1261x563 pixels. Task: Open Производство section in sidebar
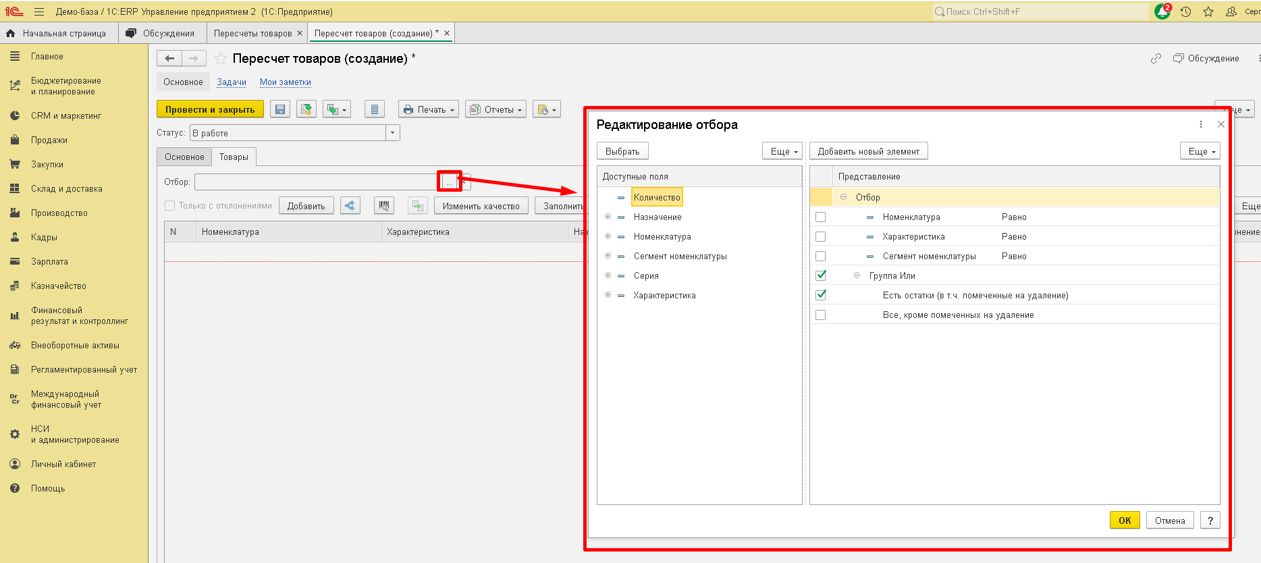[59, 213]
